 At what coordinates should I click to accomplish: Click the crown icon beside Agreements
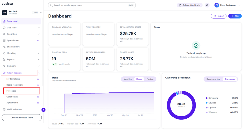click(x=38, y=103)
